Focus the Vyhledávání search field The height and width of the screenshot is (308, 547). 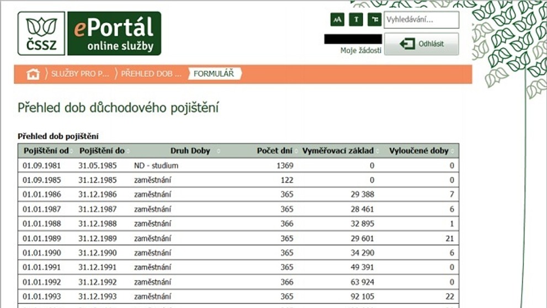click(x=421, y=20)
